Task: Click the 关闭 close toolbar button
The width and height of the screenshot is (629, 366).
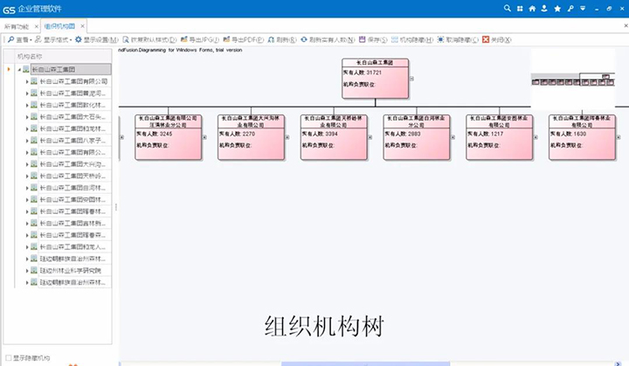Action: [x=494, y=39]
